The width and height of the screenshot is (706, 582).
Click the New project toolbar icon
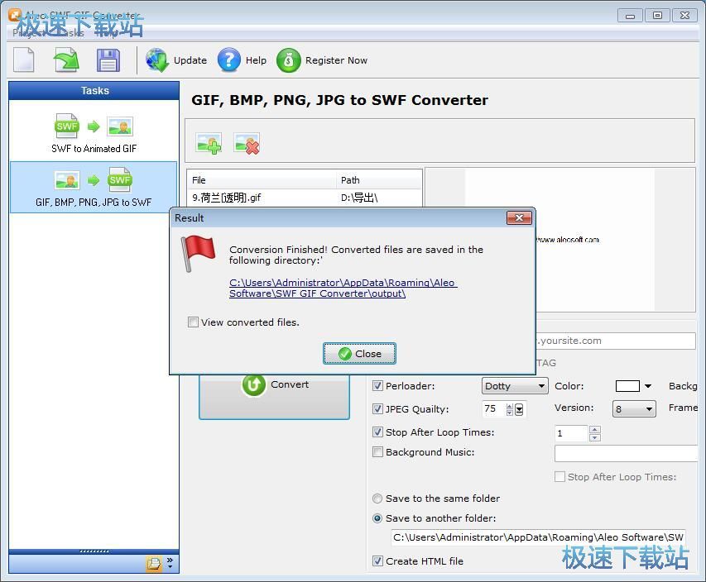pos(24,60)
